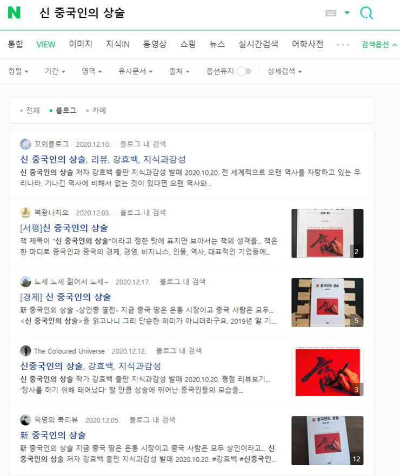This screenshot has height=476, width=400.
Task: Click the green search magnifier icon
Action: click(366, 13)
